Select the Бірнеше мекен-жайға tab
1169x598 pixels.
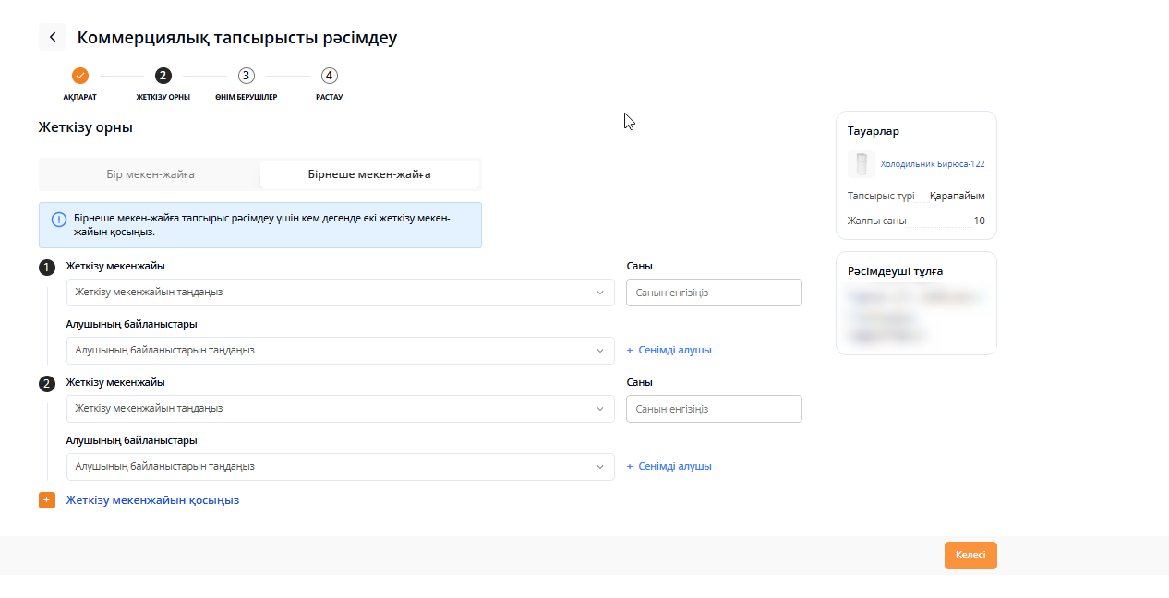point(369,173)
